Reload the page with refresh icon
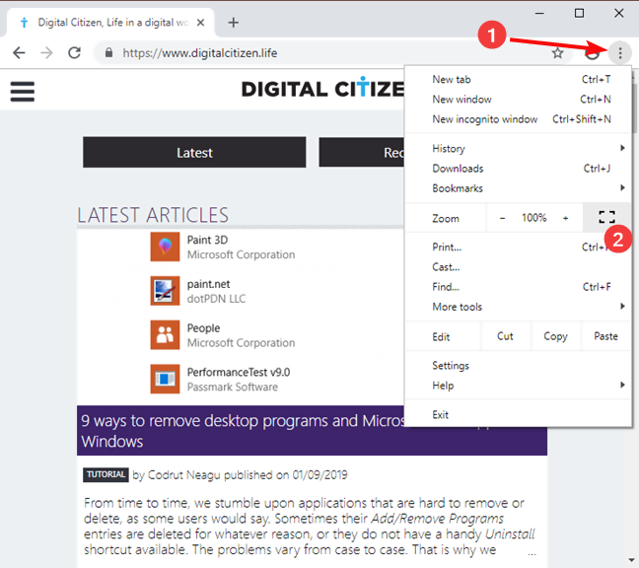Screen dimensions: 639x568 pyautogui.click(x=75, y=53)
